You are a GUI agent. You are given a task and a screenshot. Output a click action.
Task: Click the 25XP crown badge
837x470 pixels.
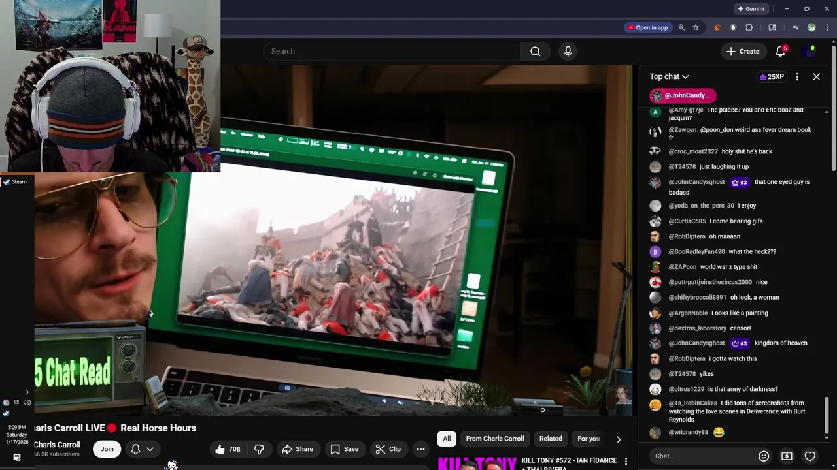point(772,77)
